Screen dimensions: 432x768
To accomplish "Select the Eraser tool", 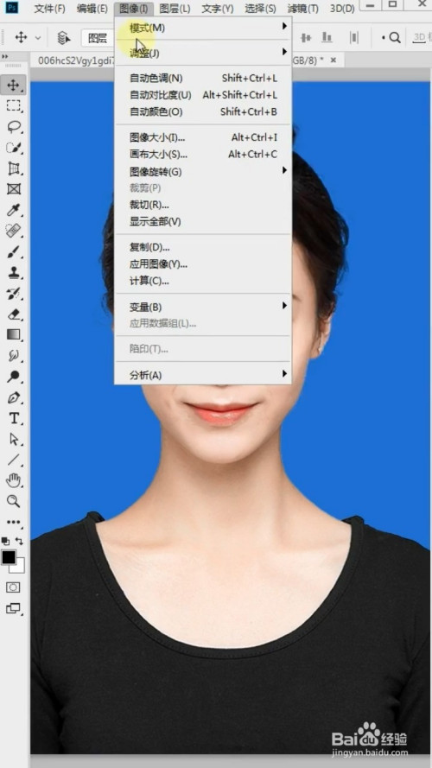I will [x=13, y=314].
